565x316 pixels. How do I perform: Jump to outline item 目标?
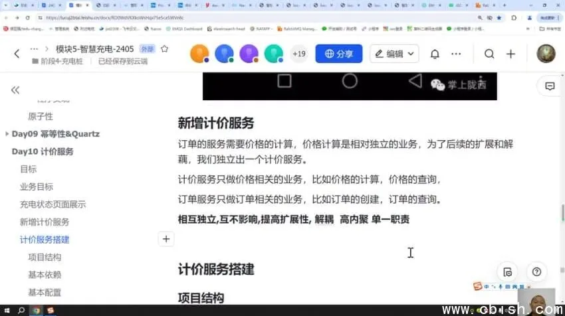click(x=29, y=169)
